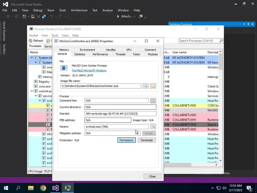Screen dimensions: 257x193
Task: Click the Search Processes input field
Action: 199,40
